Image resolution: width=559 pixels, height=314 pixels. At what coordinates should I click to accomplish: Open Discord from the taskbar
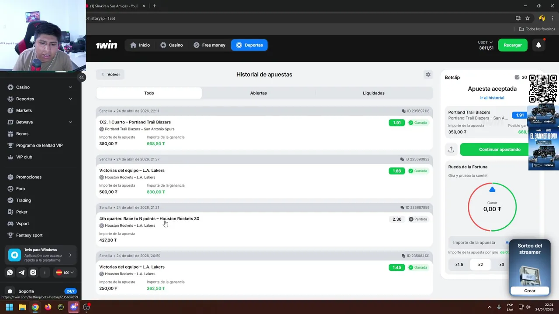point(73,307)
